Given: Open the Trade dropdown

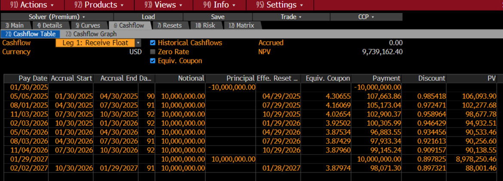Looking at the screenshot, I should [x=291, y=17].
